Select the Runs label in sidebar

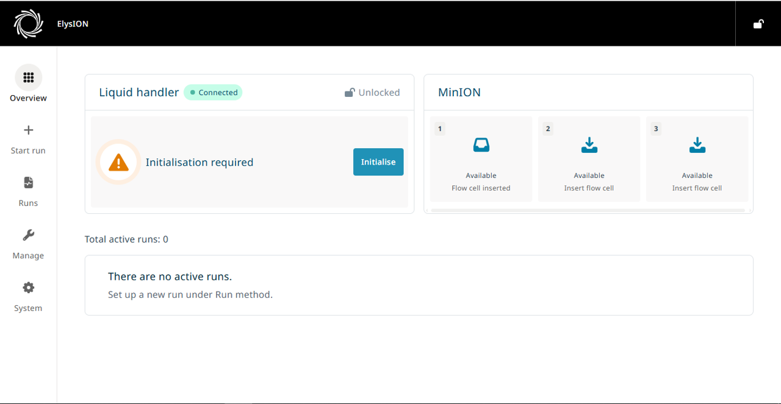coord(28,203)
